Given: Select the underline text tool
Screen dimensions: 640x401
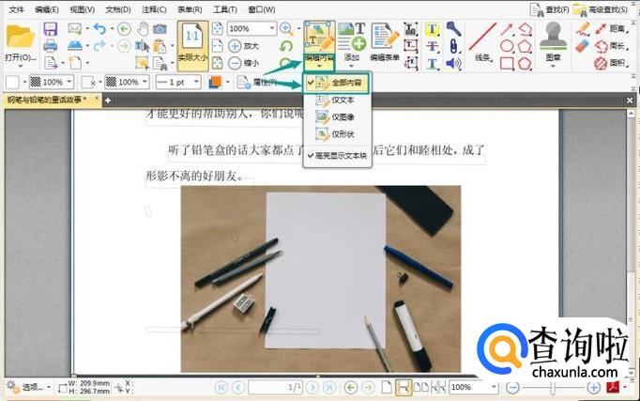Looking at the screenshot, I should [433, 63].
